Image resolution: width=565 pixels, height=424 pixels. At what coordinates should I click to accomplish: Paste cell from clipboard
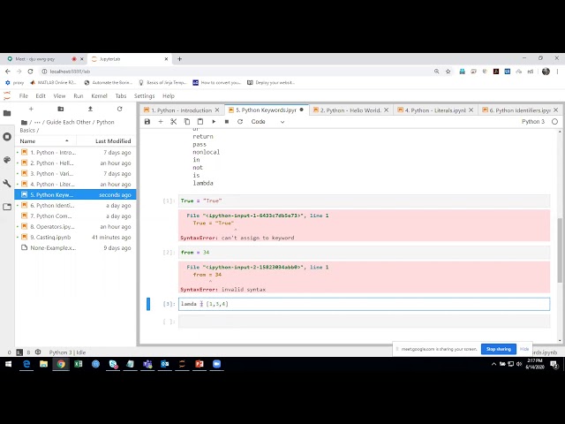[200, 122]
